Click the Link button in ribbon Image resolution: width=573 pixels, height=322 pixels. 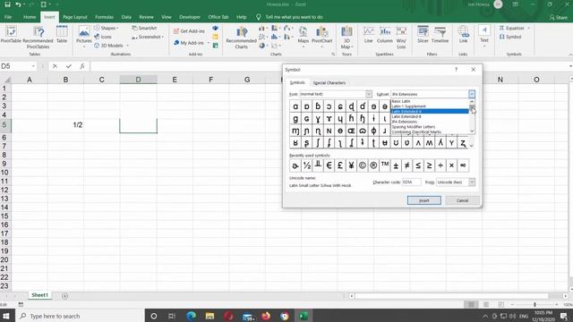[464, 35]
